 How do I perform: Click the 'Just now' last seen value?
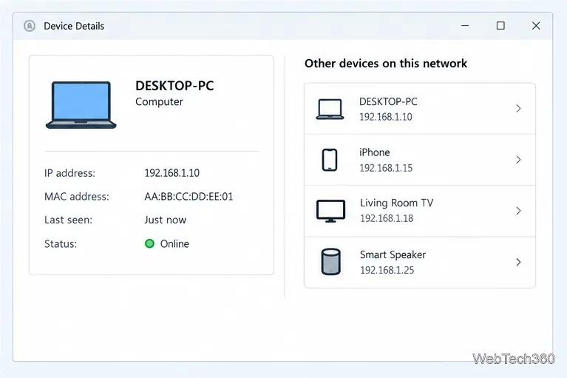(166, 220)
